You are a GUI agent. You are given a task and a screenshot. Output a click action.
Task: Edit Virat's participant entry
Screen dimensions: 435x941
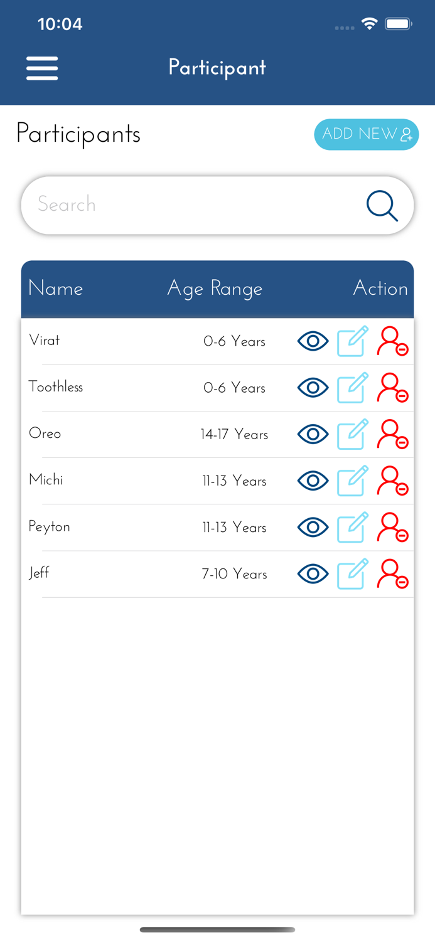[x=352, y=341]
